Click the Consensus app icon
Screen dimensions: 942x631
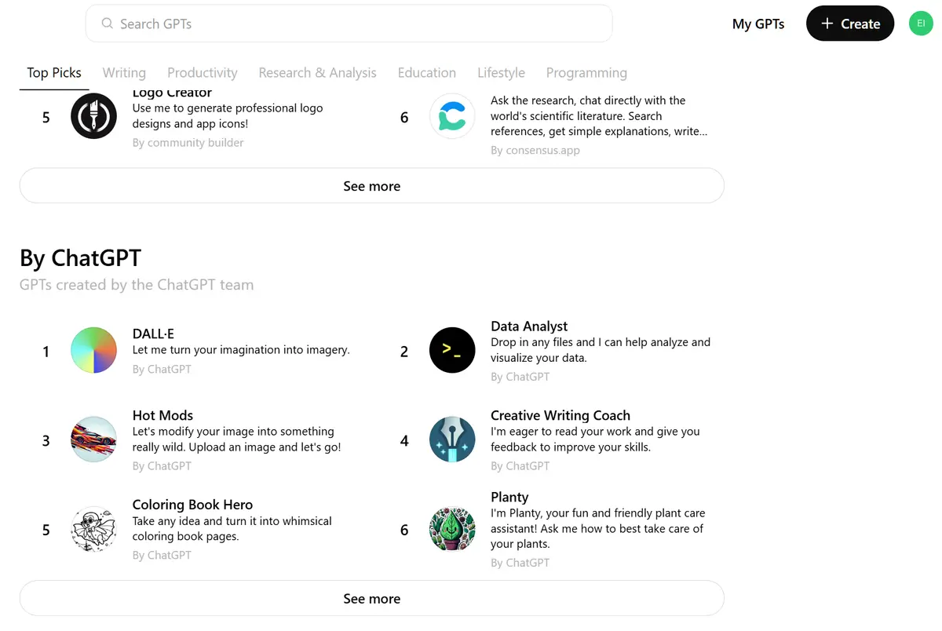[452, 117]
